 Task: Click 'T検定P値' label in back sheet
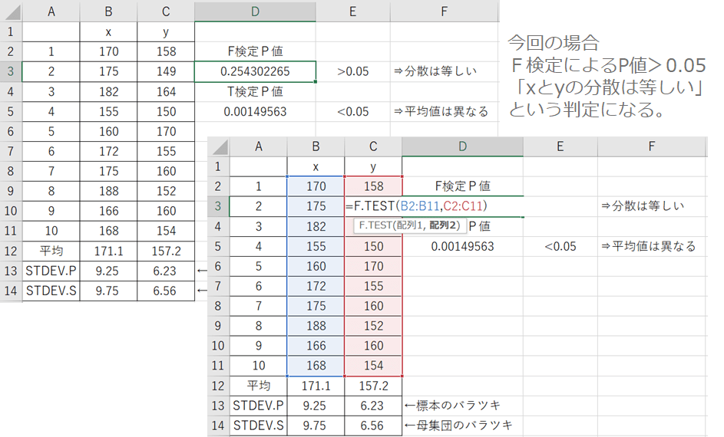[x=255, y=92]
